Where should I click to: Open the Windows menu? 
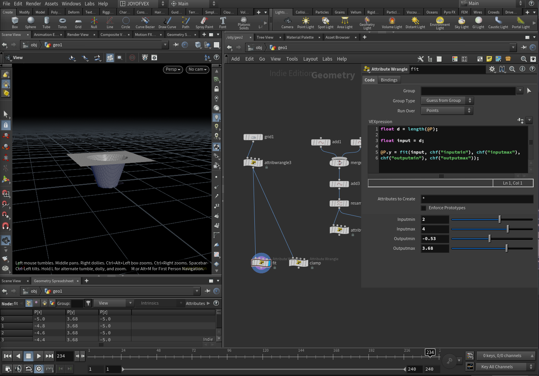[x=71, y=4]
